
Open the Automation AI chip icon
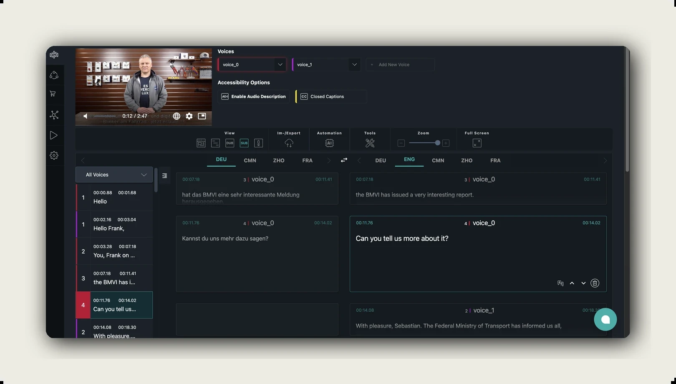click(329, 143)
